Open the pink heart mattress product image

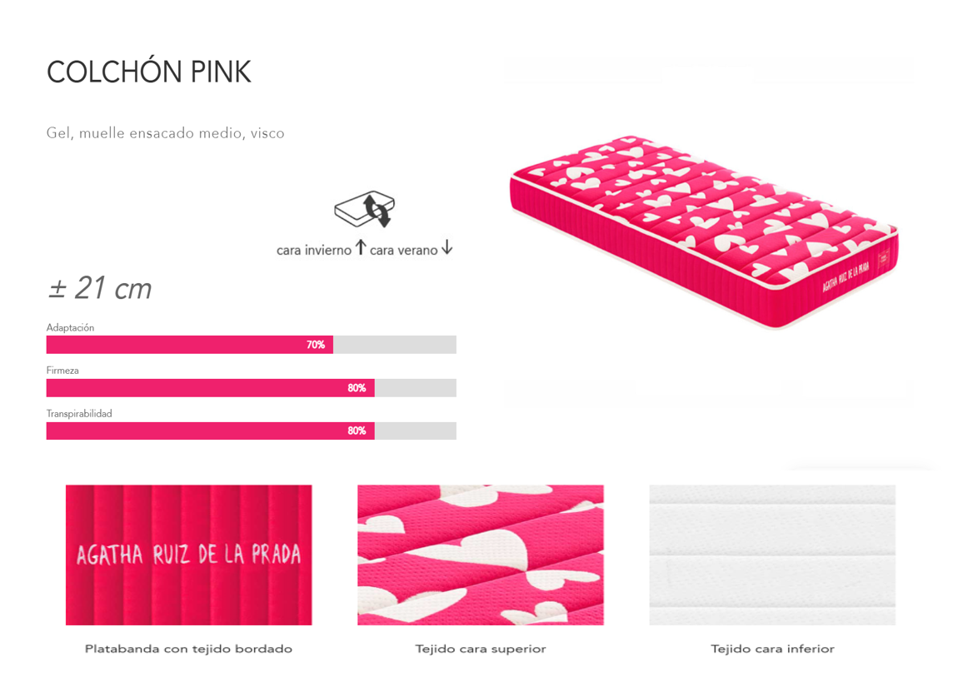click(x=704, y=231)
